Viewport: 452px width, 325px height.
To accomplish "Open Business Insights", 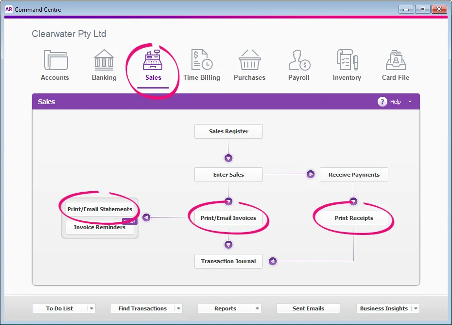I will point(384,308).
